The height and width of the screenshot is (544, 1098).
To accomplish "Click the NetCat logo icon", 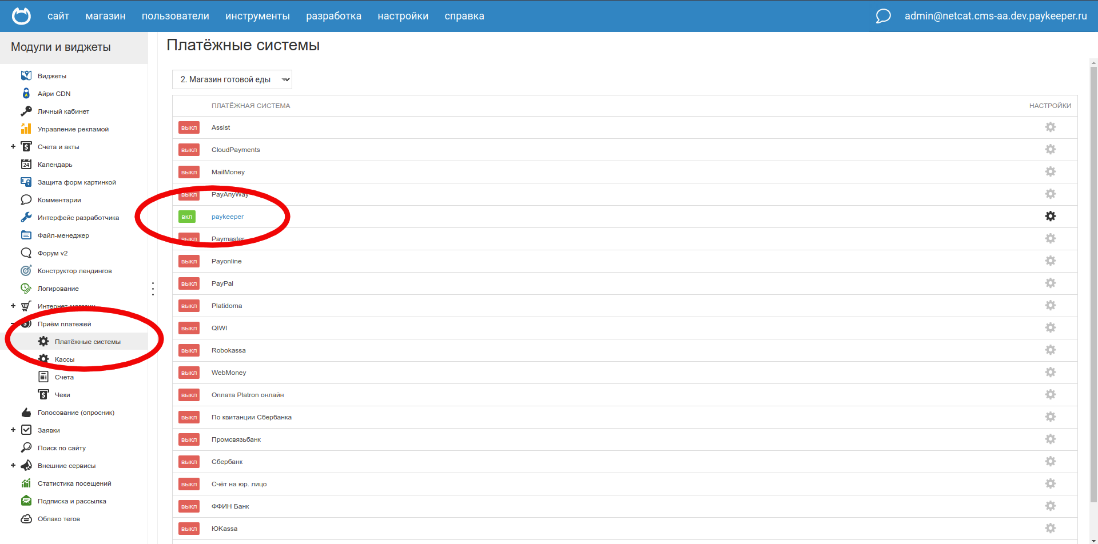I will coord(21,16).
